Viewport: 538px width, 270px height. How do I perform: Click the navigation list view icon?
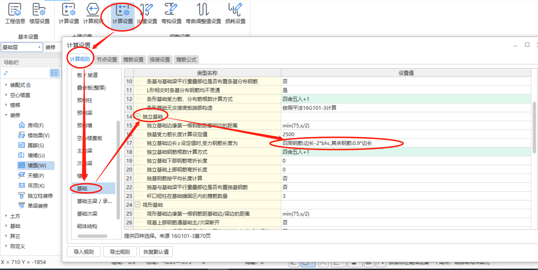click(54, 73)
